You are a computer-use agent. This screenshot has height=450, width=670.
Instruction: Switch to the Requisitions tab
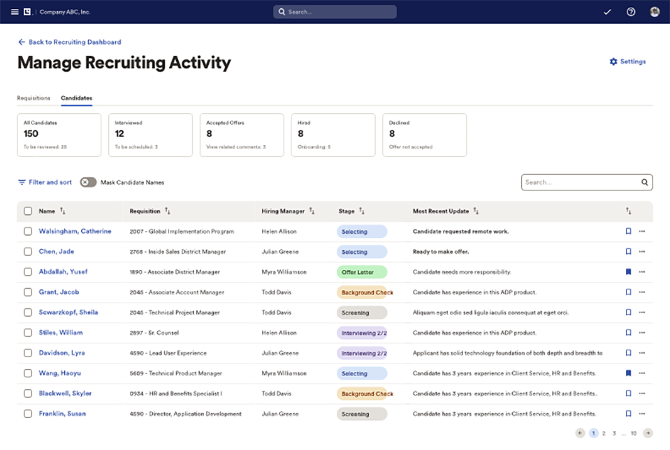pos(34,98)
